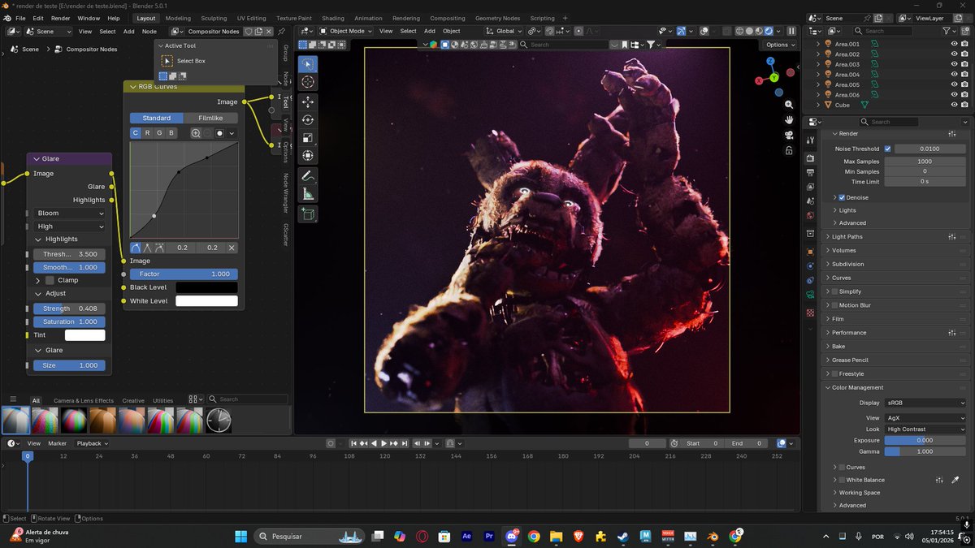The width and height of the screenshot is (975, 548).
Task: Switch to the Compositing workspace tab
Action: [x=448, y=18]
